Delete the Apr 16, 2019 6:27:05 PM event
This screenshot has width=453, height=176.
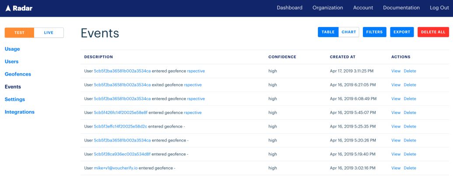click(x=410, y=85)
